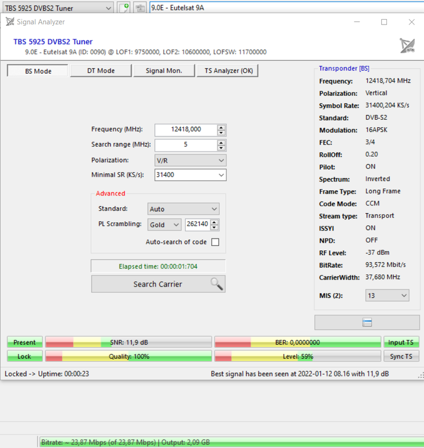Screen dimensions: 424x448
Task: Click the Elapsed time display box
Action: coord(158,267)
